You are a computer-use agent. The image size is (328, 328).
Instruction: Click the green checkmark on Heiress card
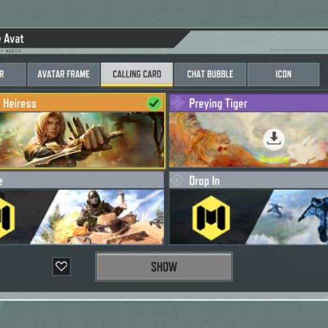pos(154,103)
